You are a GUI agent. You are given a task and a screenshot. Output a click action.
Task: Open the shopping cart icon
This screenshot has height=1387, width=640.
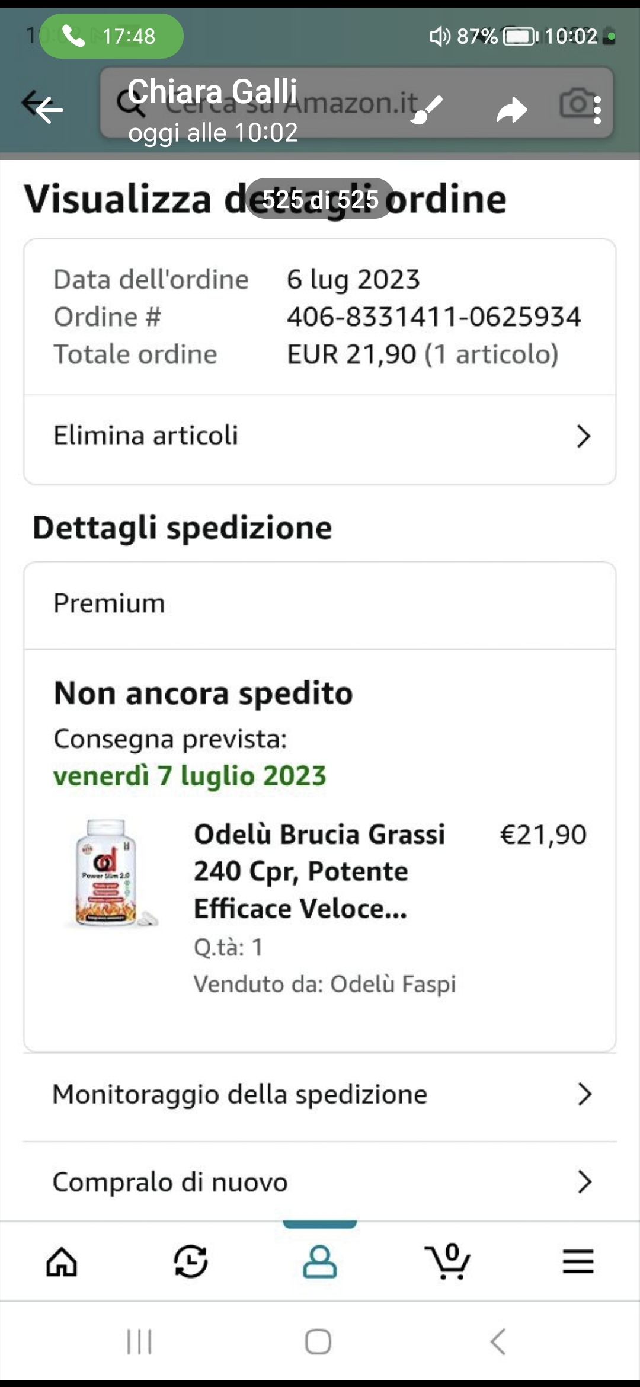click(x=447, y=1261)
